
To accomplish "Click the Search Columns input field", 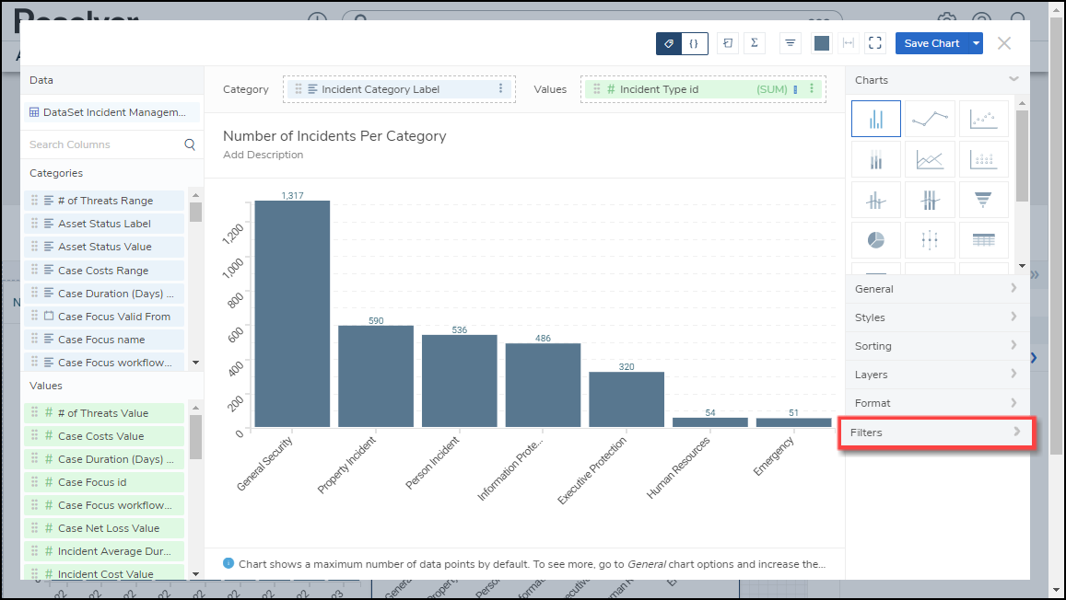I will click(103, 144).
